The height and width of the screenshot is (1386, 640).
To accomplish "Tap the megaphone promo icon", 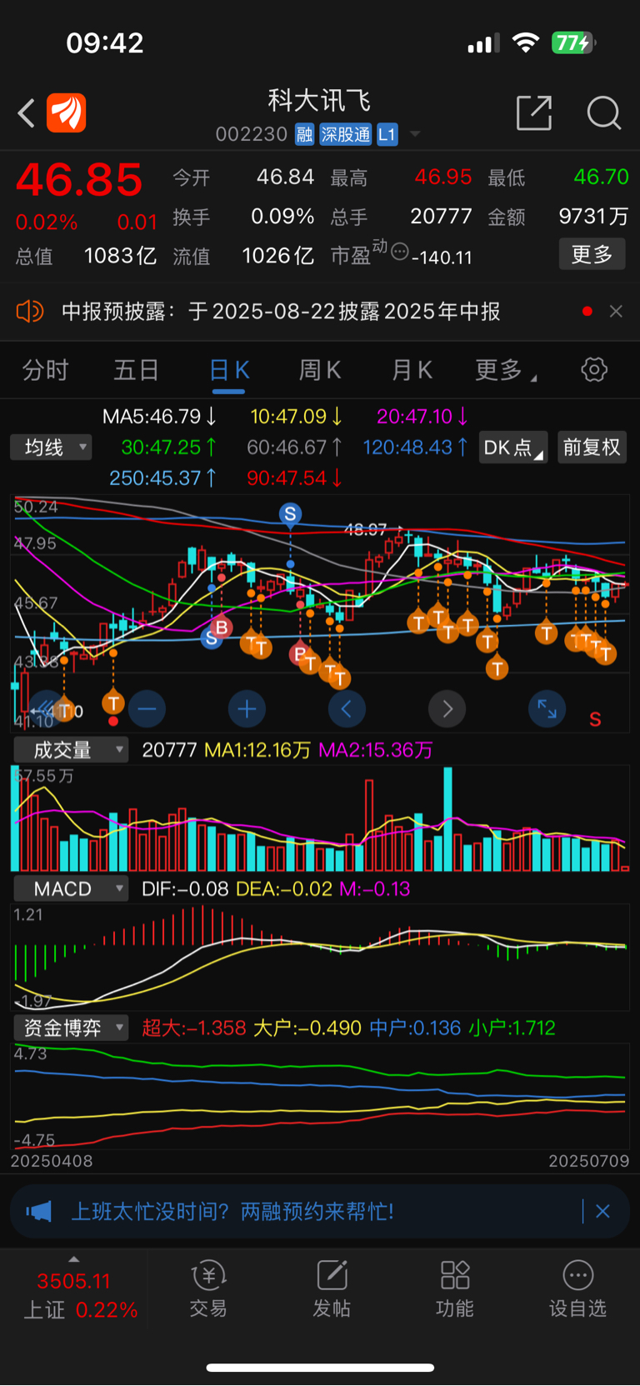I will coord(38,1211).
